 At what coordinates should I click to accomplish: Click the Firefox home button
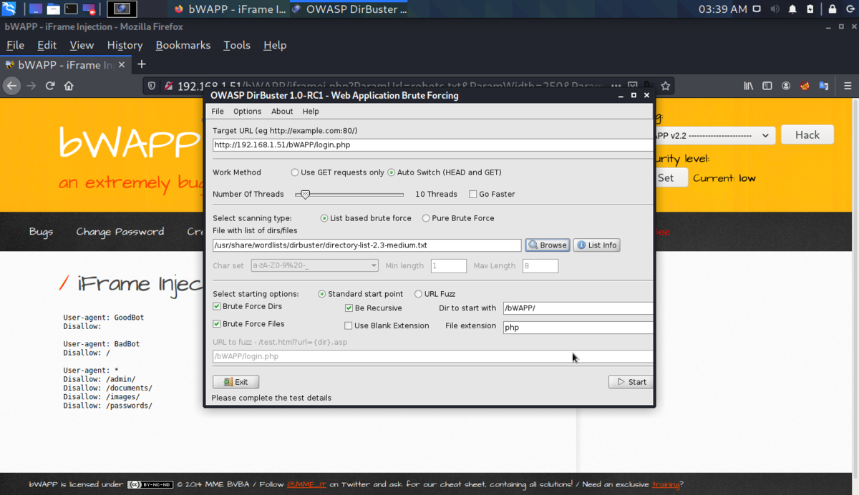(x=69, y=86)
